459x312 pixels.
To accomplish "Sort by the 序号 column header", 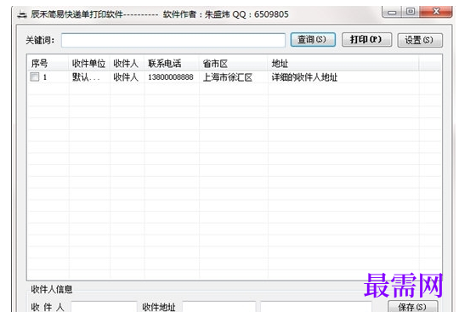I will click(48, 63).
